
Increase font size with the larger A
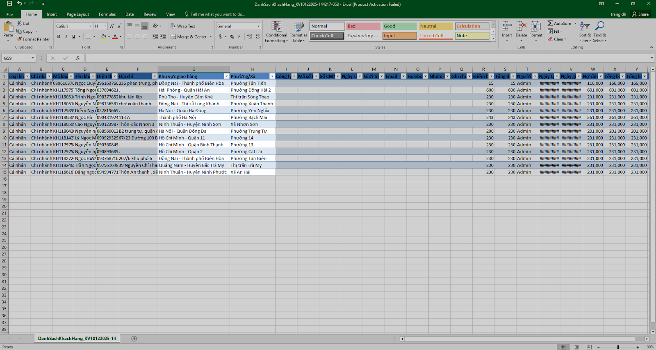pos(112,26)
